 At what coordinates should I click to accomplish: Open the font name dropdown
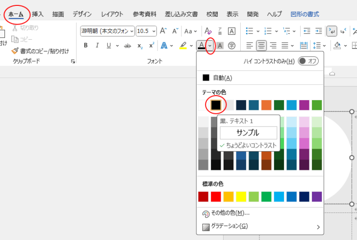click(x=131, y=31)
